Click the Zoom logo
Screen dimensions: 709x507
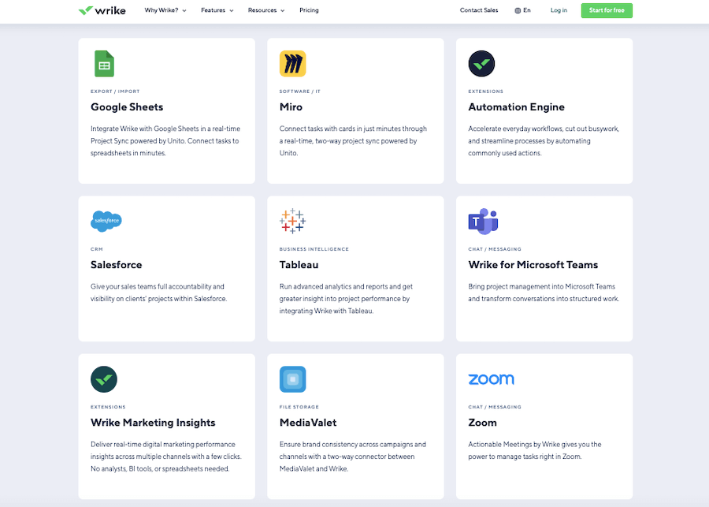(491, 379)
